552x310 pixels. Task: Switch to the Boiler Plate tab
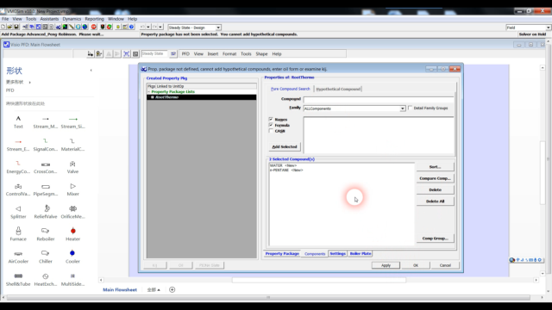pos(361,253)
